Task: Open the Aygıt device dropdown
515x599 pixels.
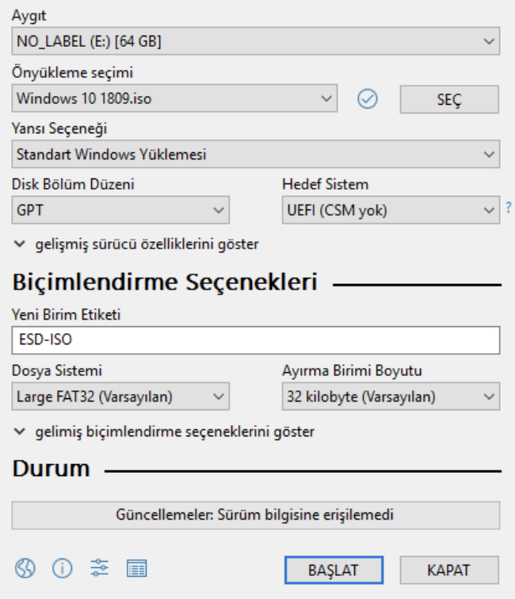Action: tap(256, 40)
